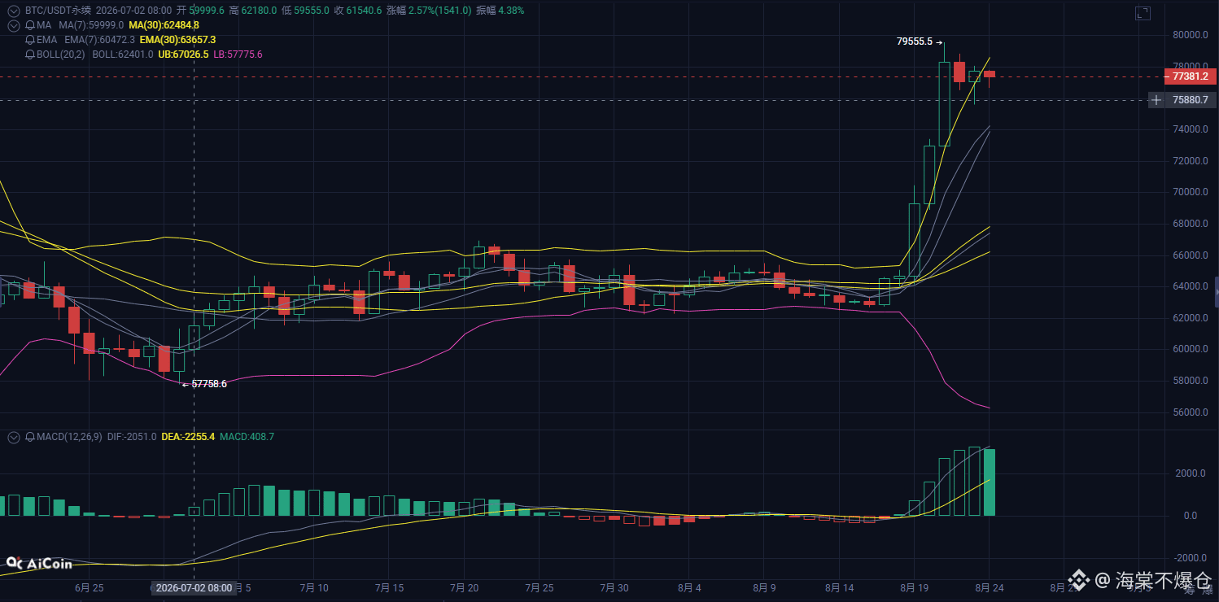The width and height of the screenshot is (1219, 602).
Task: Collapse the MA indicator group chevron
Action: (x=13, y=25)
